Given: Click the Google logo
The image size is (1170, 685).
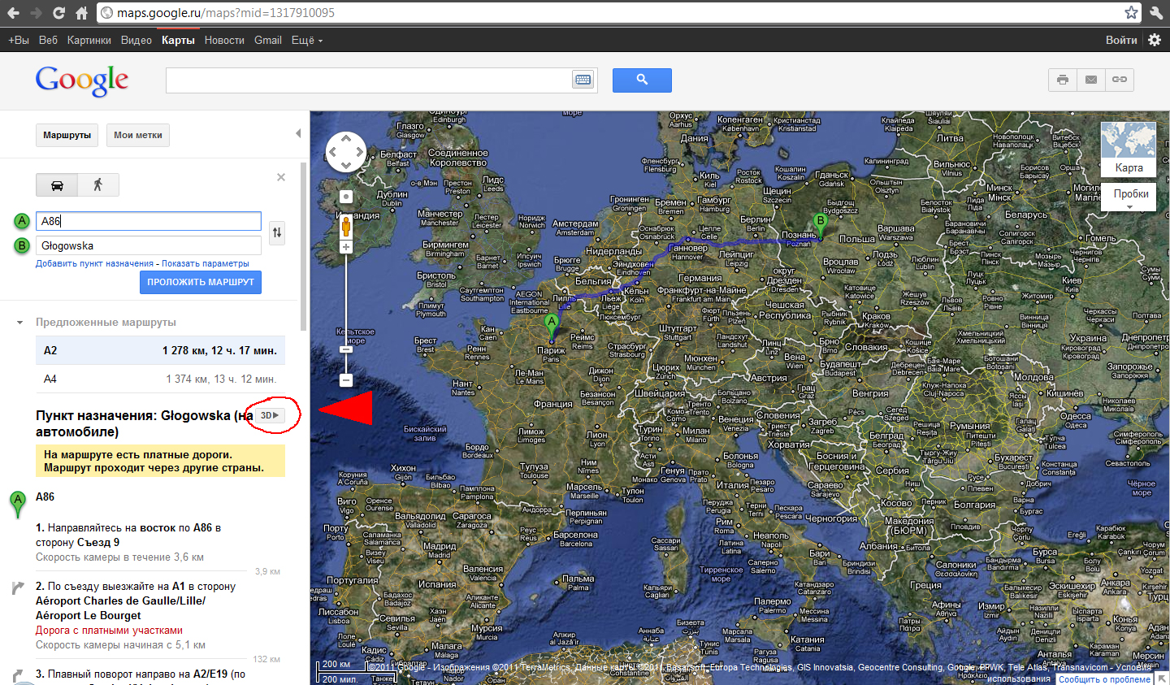Looking at the screenshot, I should point(82,80).
